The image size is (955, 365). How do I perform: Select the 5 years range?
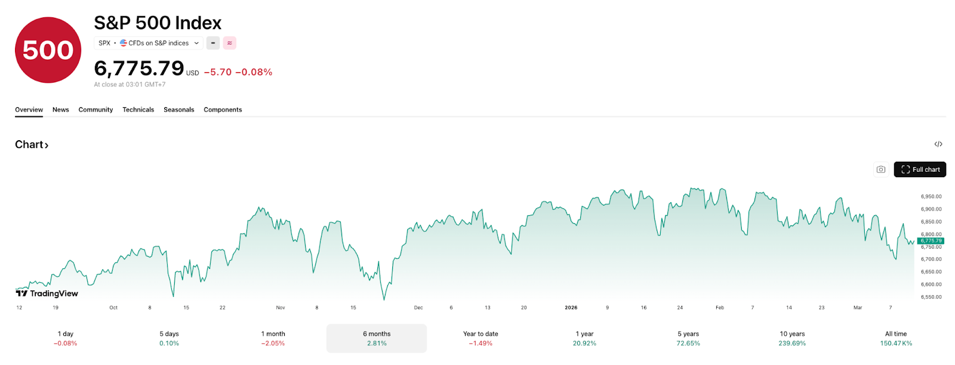click(x=688, y=338)
